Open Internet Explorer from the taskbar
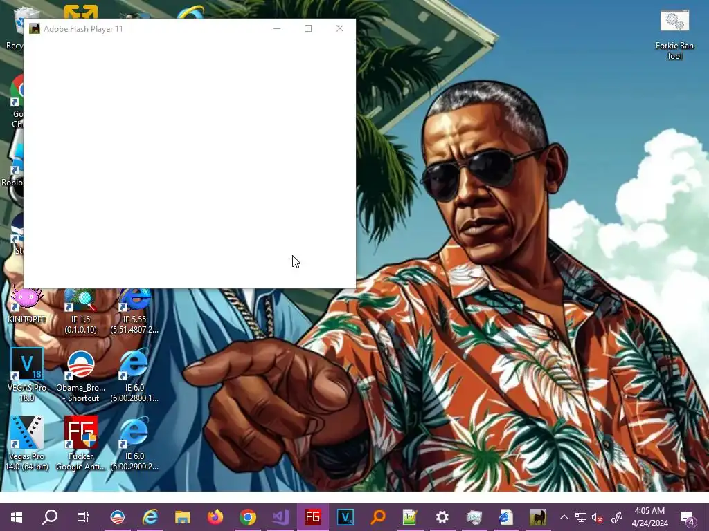Screen dimensions: 709x531 [150, 517]
